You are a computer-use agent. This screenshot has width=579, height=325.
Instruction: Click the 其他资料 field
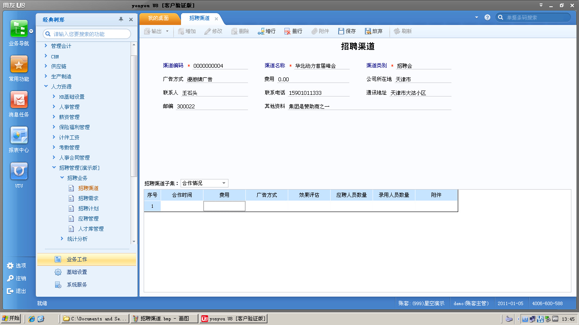tap(370, 107)
